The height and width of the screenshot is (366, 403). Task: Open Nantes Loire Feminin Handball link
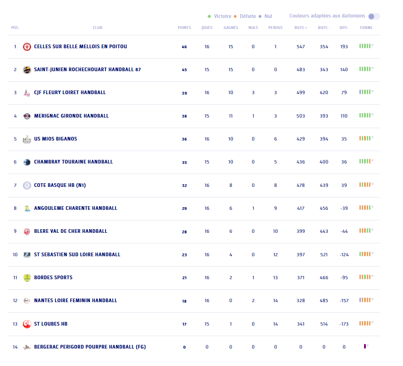pyautogui.click(x=75, y=301)
